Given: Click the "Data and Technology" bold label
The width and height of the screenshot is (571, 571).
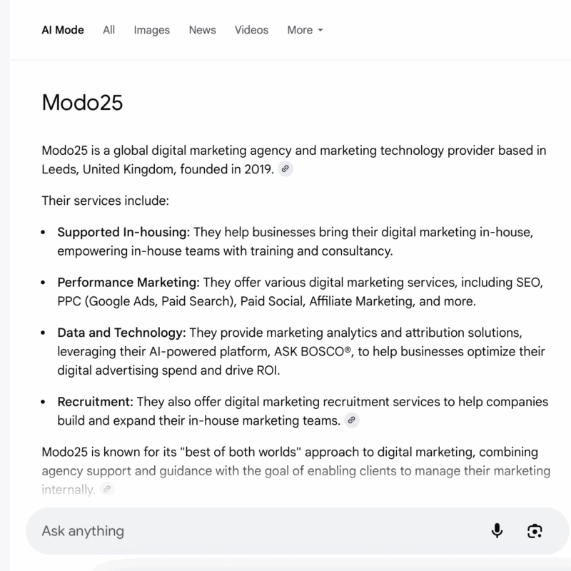Looking at the screenshot, I should pos(120,333).
